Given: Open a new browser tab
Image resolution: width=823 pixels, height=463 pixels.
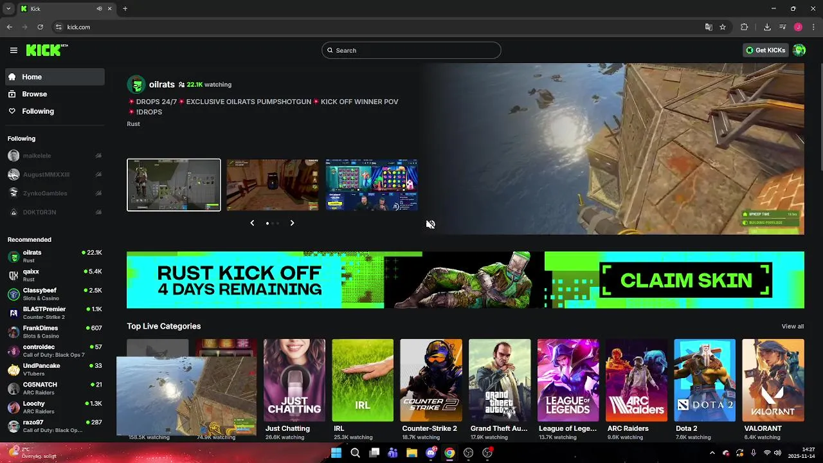Looking at the screenshot, I should tap(125, 8).
